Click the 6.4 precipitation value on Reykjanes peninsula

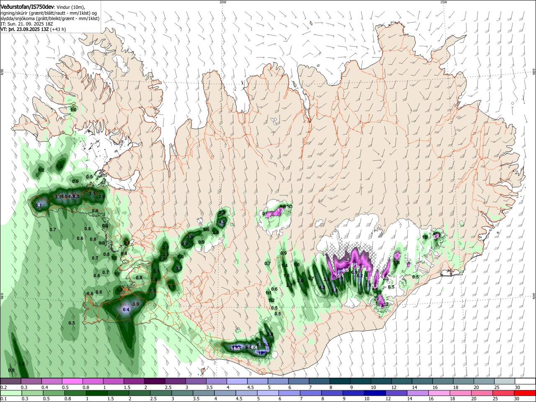126,309
